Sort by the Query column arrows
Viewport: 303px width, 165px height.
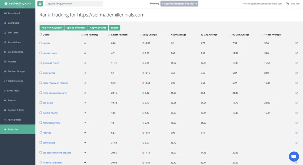point(82,35)
